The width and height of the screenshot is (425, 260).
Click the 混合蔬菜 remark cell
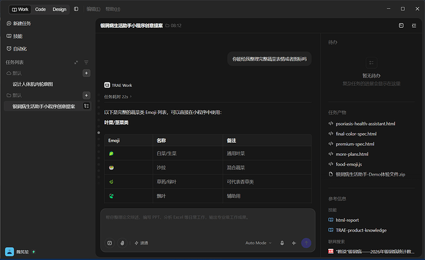pyautogui.click(x=267, y=168)
